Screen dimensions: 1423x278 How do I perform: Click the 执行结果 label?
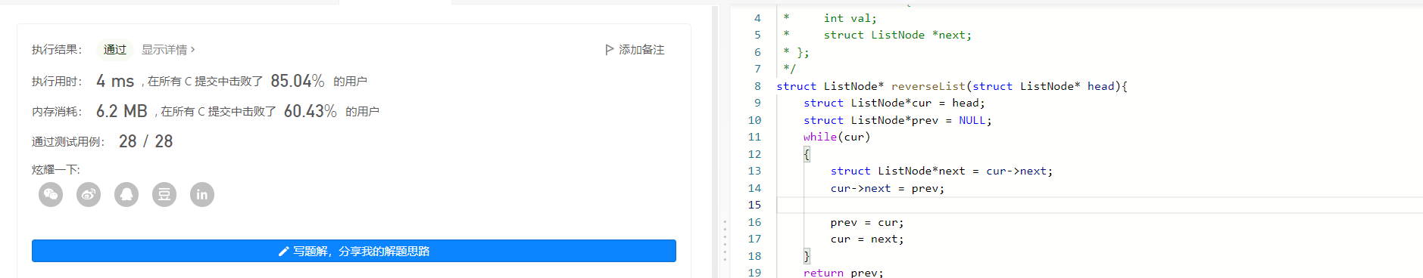tap(57, 50)
